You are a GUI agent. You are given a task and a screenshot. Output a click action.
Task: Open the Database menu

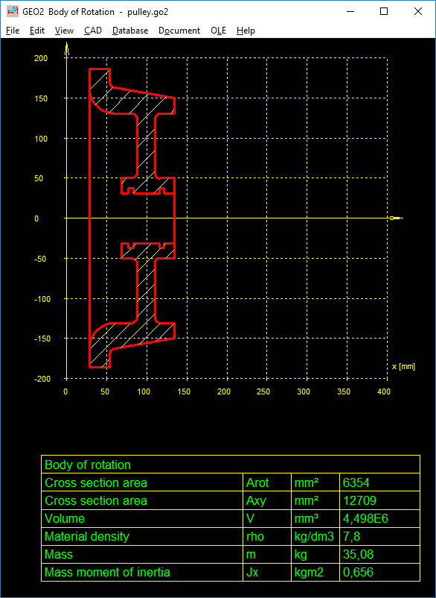tap(130, 31)
